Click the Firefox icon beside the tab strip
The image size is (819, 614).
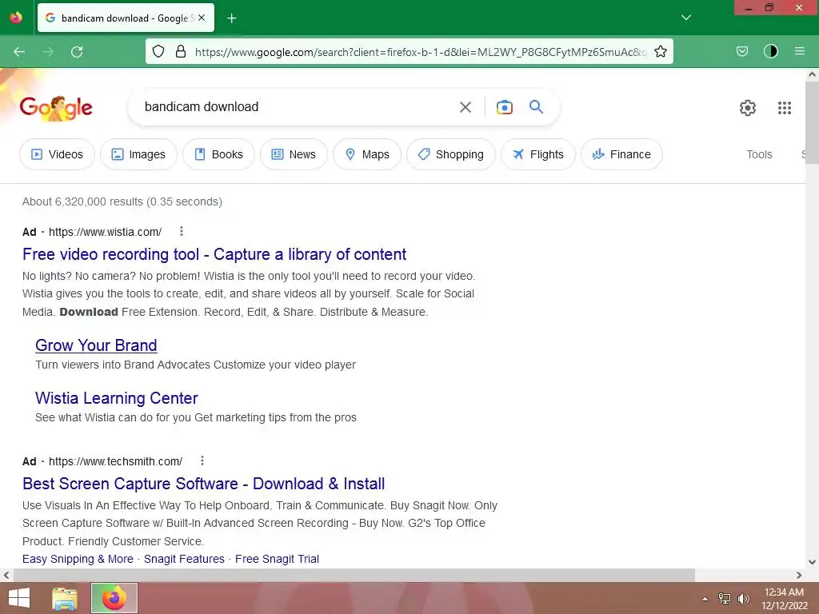(16, 18)
